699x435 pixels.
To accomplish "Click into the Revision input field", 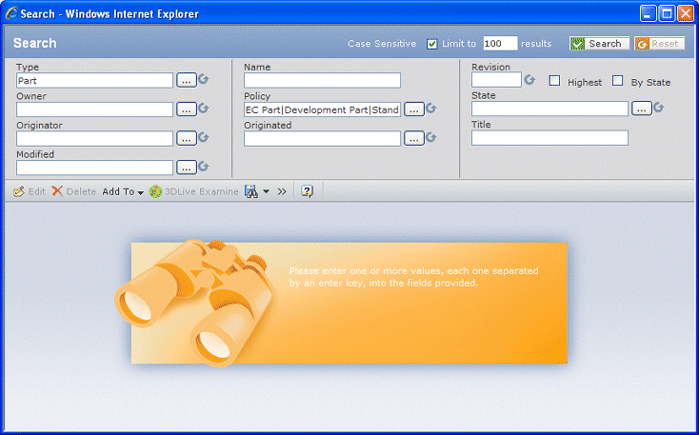I will coord(496,80).
